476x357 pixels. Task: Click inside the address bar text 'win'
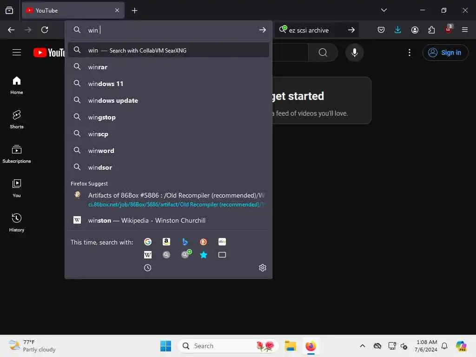93,30
